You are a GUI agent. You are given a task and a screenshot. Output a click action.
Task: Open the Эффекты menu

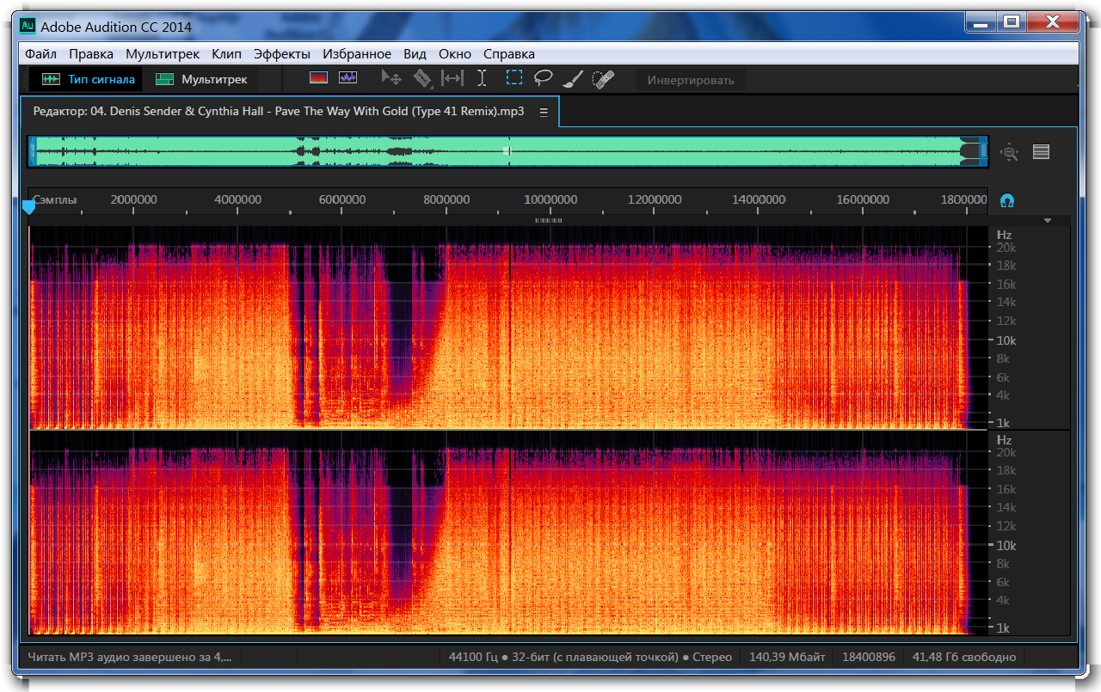point(281,53)
